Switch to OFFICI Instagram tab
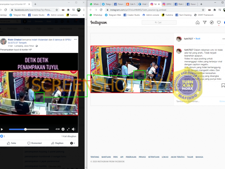The width and height of the screenshot is (225, 169). (167, 4)
